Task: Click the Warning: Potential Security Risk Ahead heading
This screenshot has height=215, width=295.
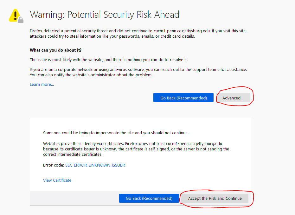Action: pyautogui.click(x=105, y=15)
